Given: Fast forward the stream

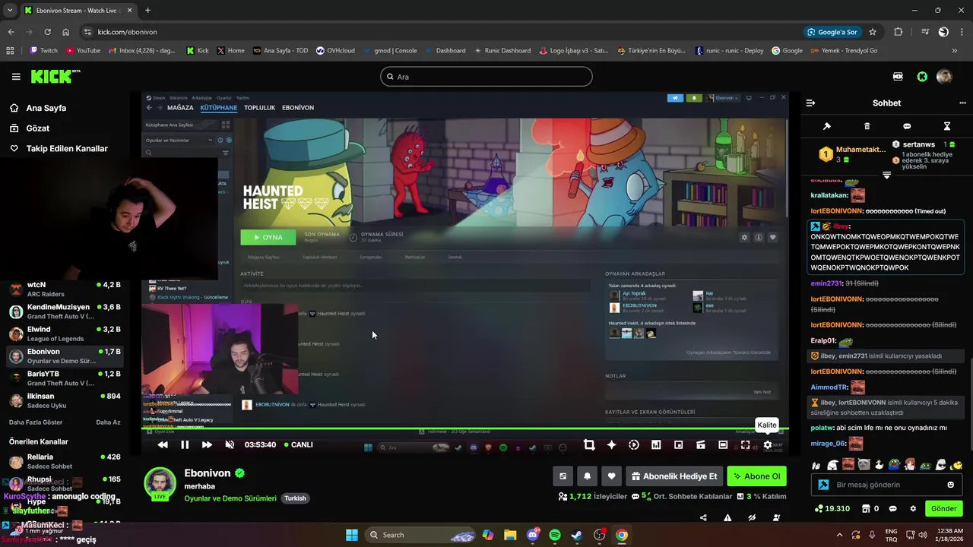Looking at the screenshot, I should tap(207, 445).
